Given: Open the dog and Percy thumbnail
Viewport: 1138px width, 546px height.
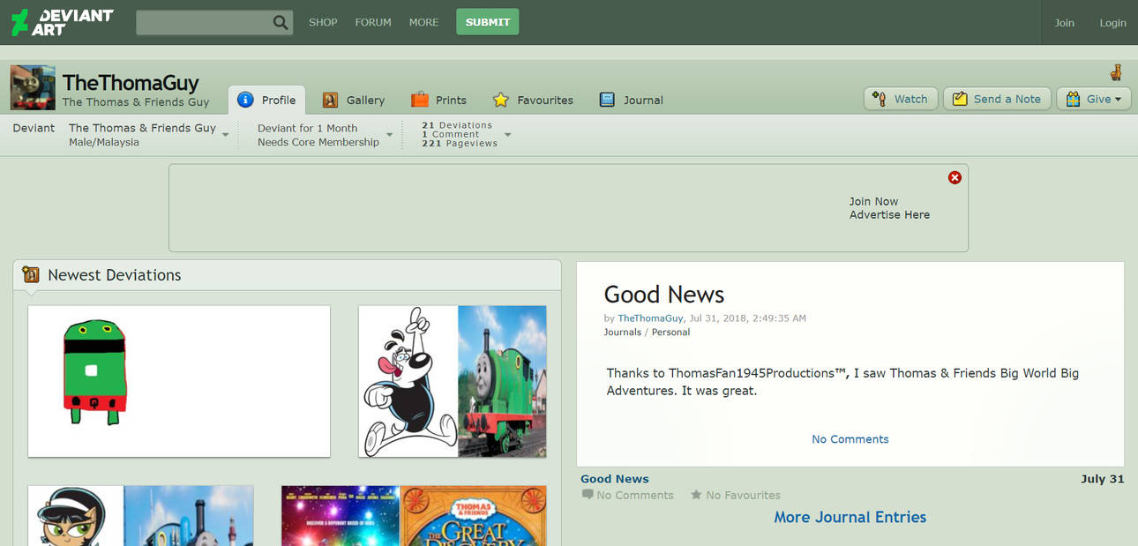Looking at the screenshot, I should point(453,381).
